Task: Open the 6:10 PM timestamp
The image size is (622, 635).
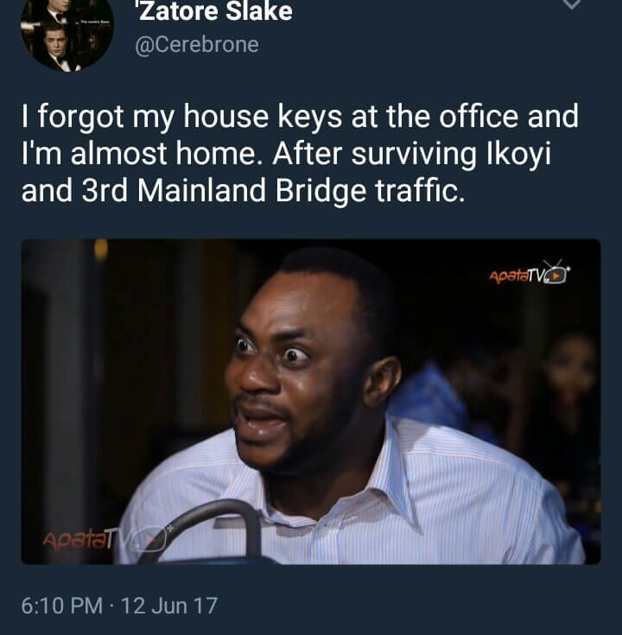Action: 62,606
